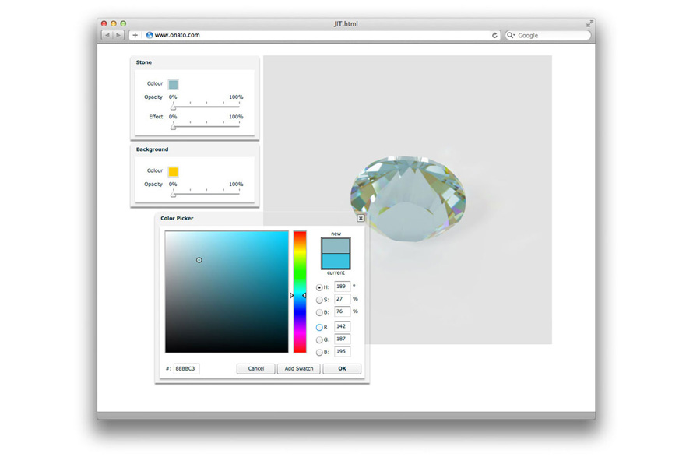The image size is (693, 457).
Task: Revert by clicking the current color swatch
Action: 336,261
